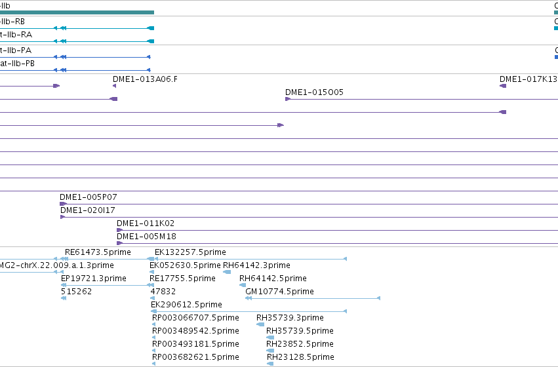Select the GM10774.5prime EST label

(x=280, y=292)
